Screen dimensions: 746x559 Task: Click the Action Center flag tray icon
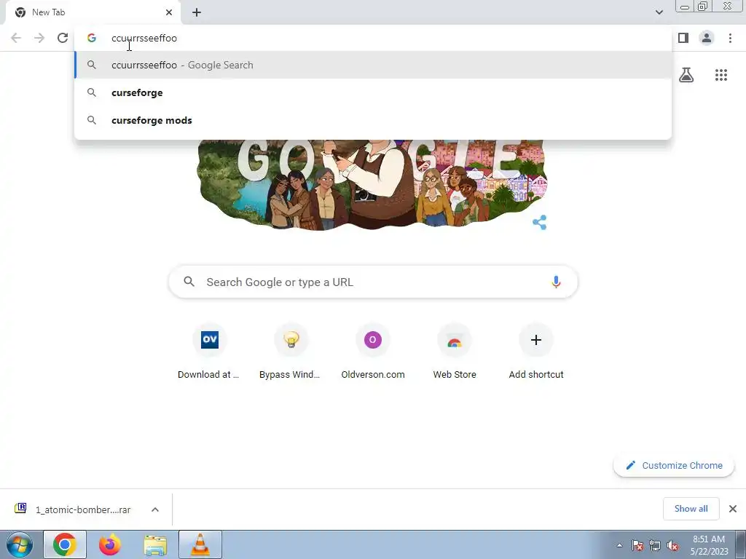click(637, 545)
